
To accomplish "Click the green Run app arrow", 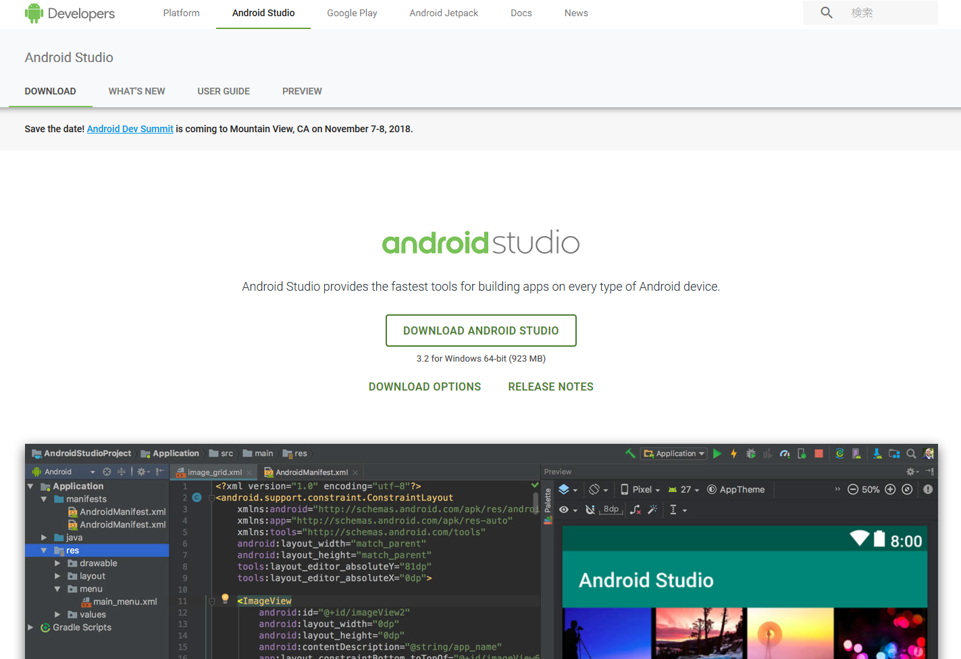I will pos(717,453).
